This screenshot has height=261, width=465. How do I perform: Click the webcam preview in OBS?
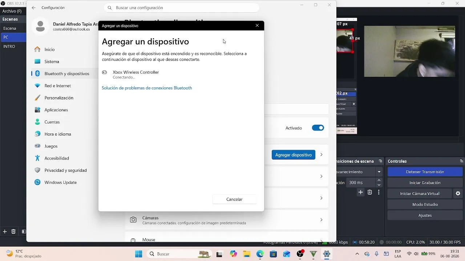pos(409,51)
